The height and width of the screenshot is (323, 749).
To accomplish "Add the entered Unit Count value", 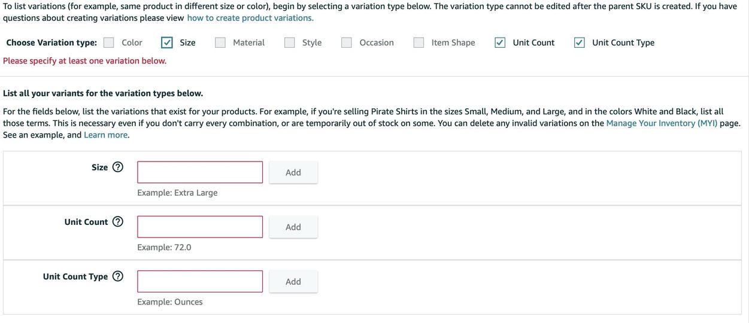I will 293,227.
